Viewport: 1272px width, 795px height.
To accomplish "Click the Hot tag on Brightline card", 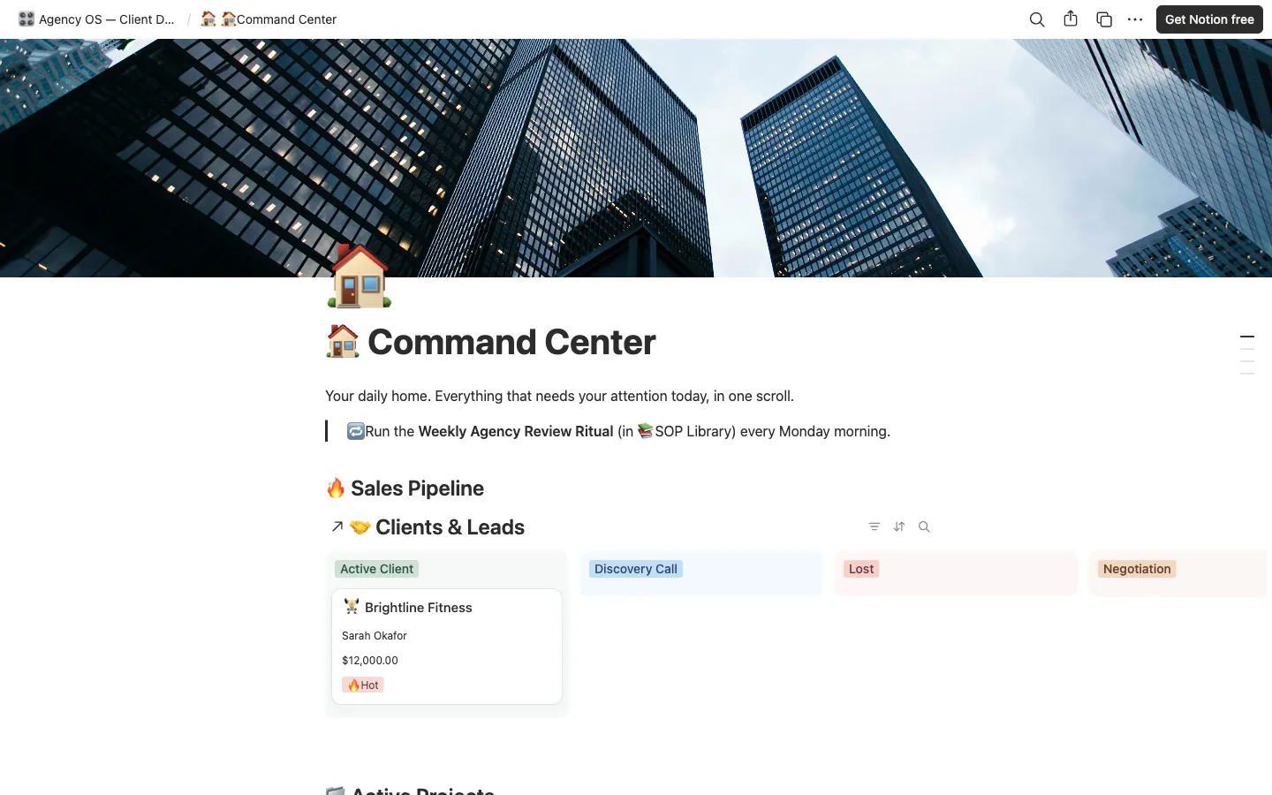I will click(363, 685).
